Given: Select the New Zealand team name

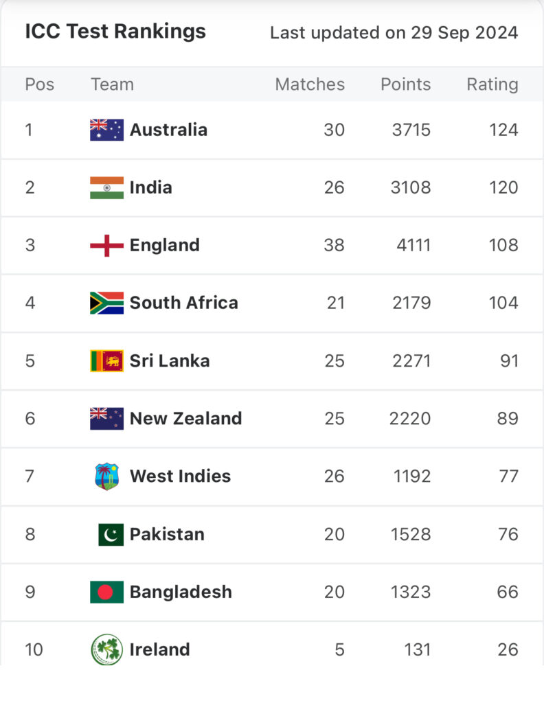Looking at the screenshot, I should [x=185, y=419].
